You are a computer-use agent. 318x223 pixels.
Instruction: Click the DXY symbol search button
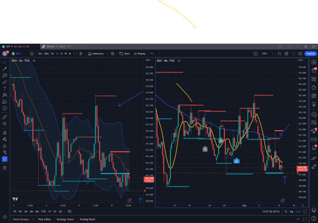(x=17, y=54)
